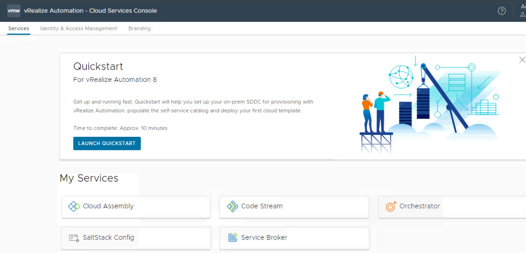Screen dimensions: 526x253
Task: Click the SaltStack Config service icon
Action: 74,238
